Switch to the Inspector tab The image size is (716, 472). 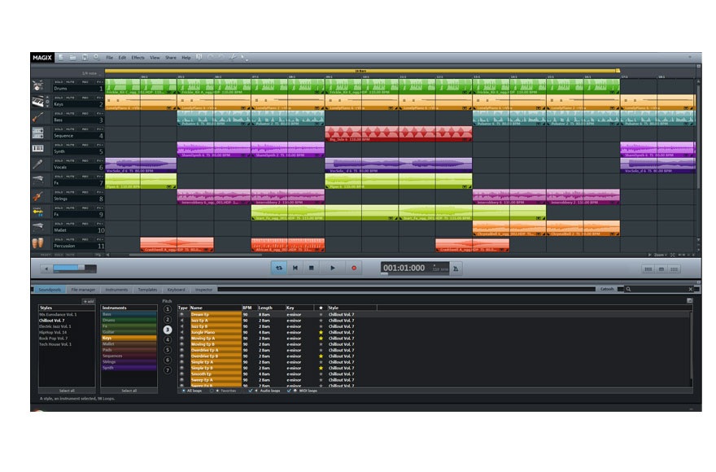tap(204, 290)
